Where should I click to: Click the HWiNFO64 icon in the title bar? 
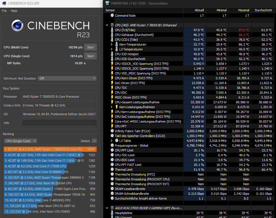pyautogui.click(x=107, y=3)
